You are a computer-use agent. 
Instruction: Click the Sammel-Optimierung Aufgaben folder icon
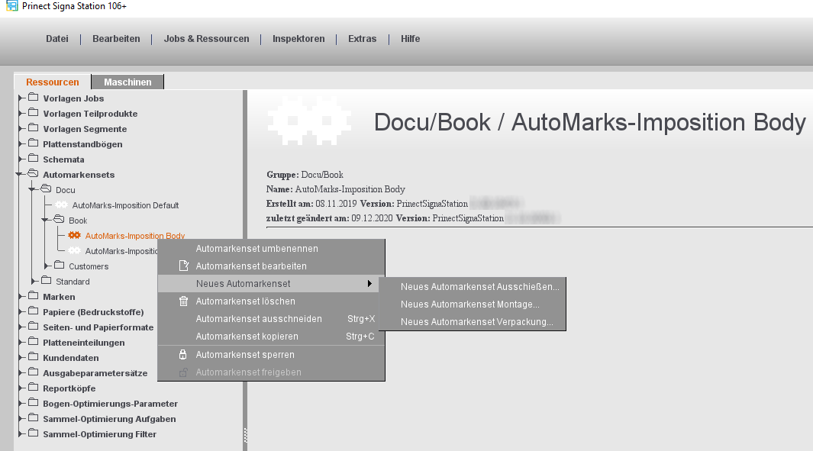coord(34,417)
